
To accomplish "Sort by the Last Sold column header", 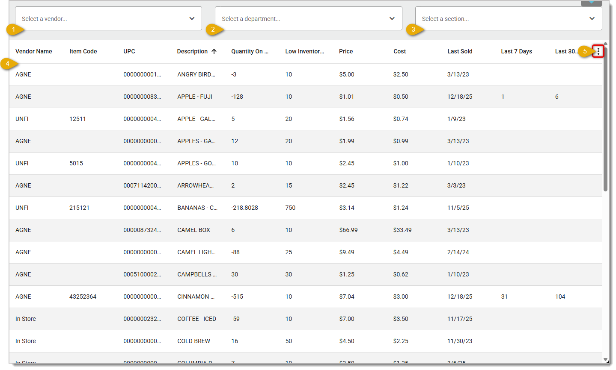I will [x=460, y=51].
